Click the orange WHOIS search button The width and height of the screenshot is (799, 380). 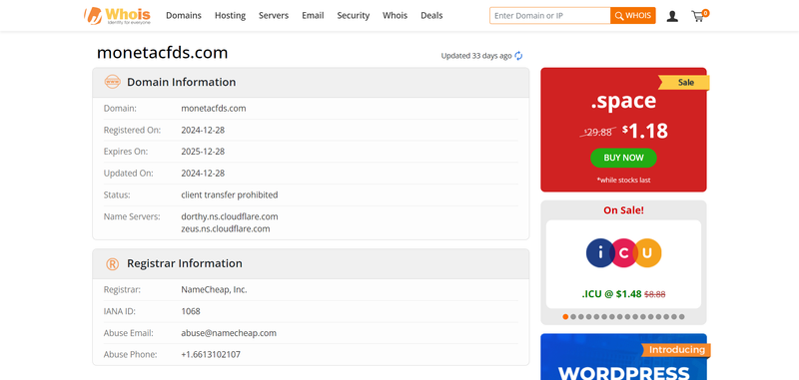tap(633, 16)
